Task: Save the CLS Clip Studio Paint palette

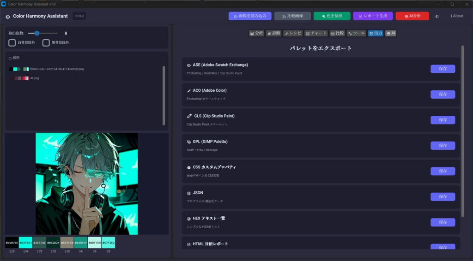Action: pyautogui.click(x=443, y=120)
